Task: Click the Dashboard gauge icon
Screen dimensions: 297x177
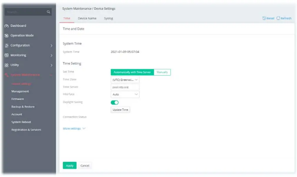Action: (7, 26)
